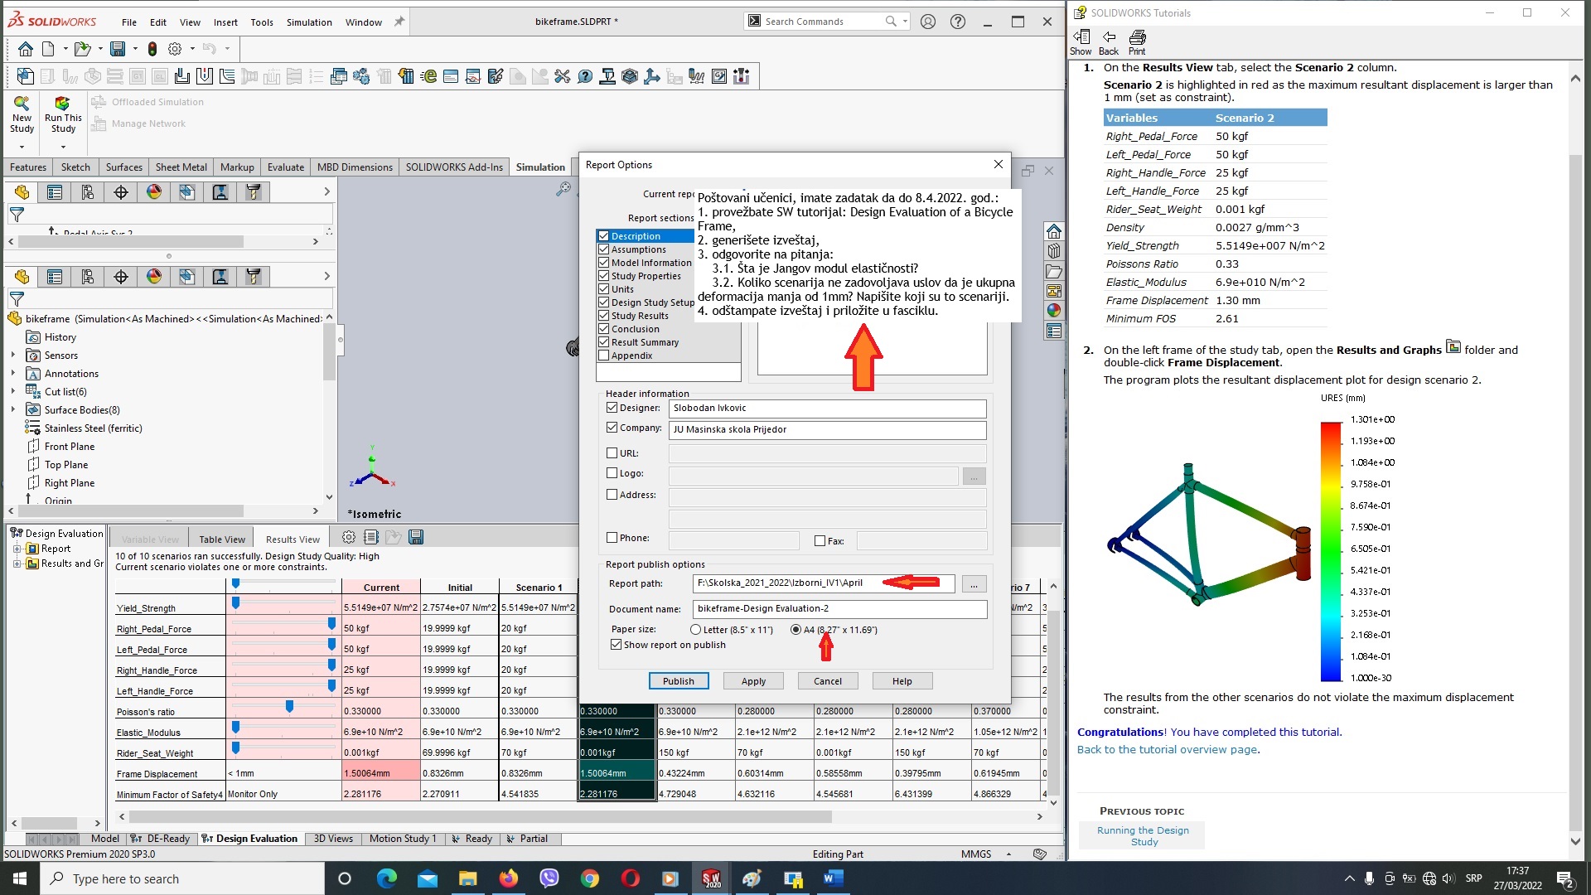Viewport: 1591px width, 895px height.
Task: Click the Home icon in the quick toolbar
Action: (26, 49)
